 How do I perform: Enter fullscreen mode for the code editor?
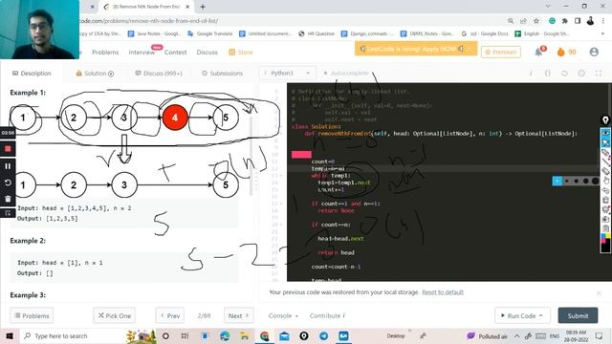[599, 73]
